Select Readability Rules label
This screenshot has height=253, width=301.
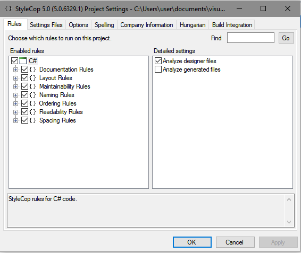pyautogui.click(x=61, y=112)
